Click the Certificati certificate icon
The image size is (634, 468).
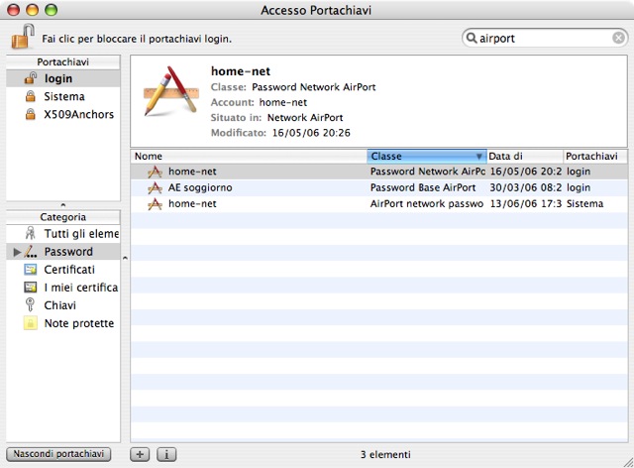pyautogui.click(x=31, y=270)
